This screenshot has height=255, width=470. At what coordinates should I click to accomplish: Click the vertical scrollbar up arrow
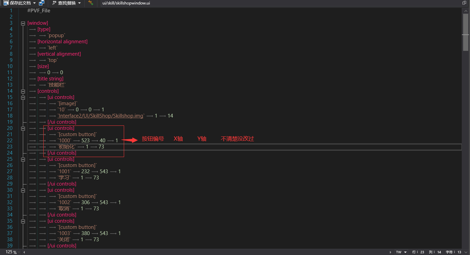coord(466,11)
